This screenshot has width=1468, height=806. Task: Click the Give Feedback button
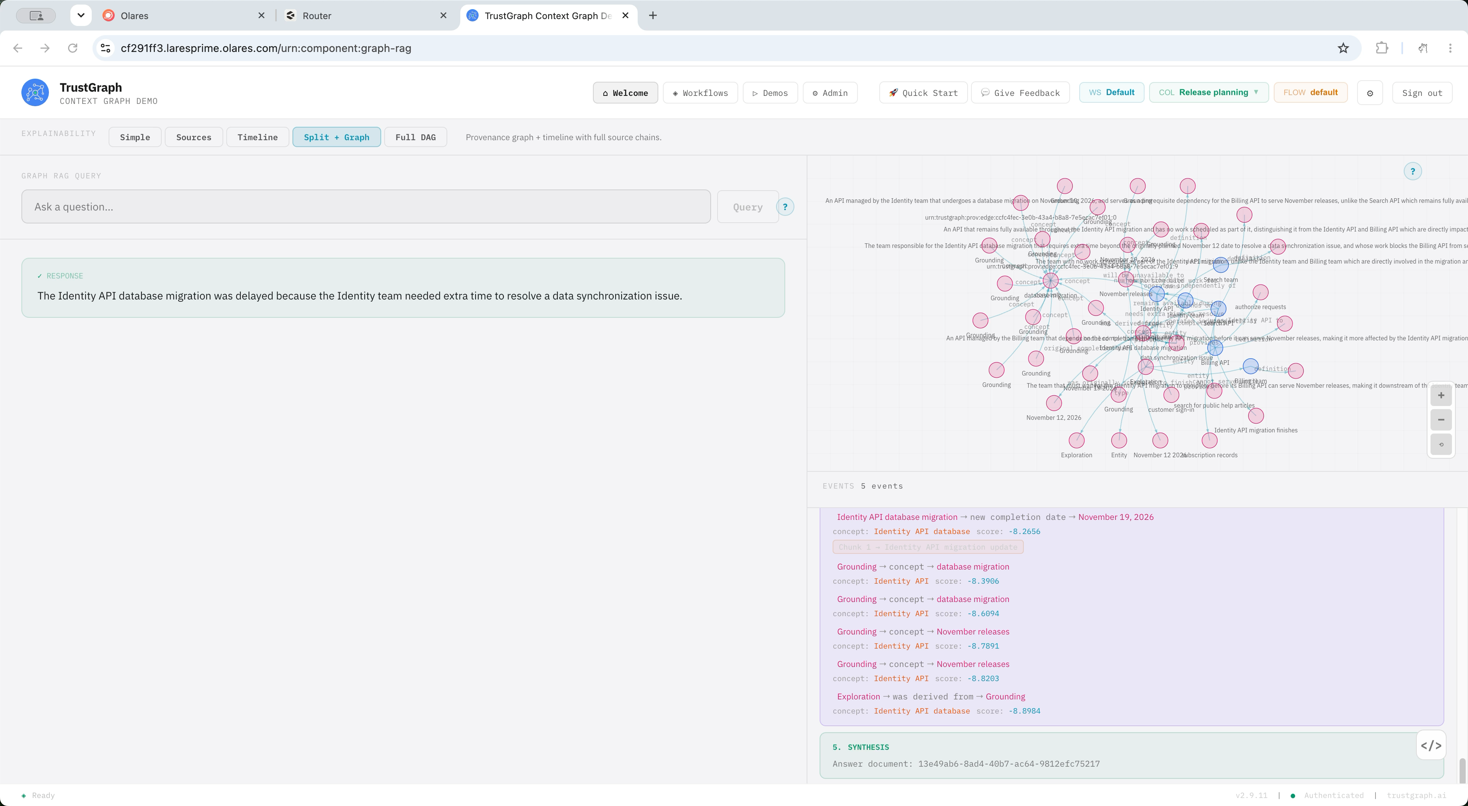pyautogui.click(x=1020, y=93)
